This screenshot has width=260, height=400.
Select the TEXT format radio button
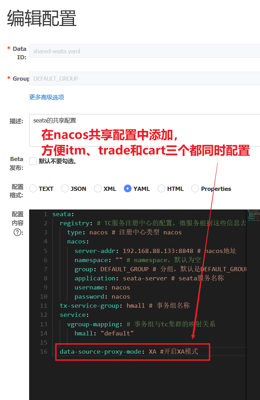(x=33, y=189)
